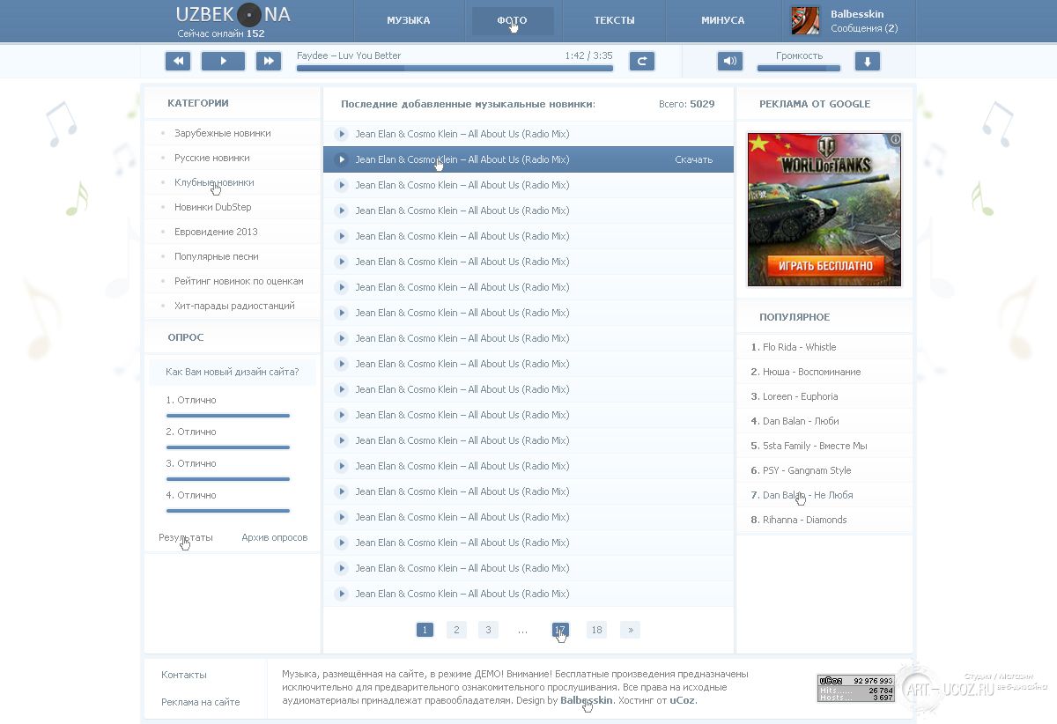
Task: Click the Сейчас онлайн 152 text
Action: point(221,33)
